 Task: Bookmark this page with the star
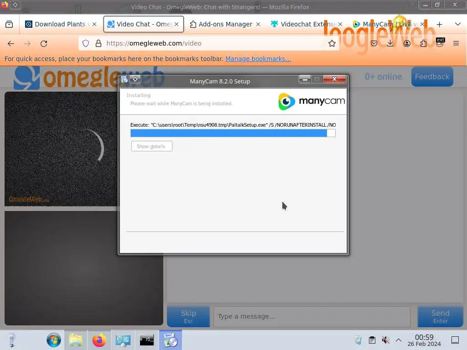(332, 43)
